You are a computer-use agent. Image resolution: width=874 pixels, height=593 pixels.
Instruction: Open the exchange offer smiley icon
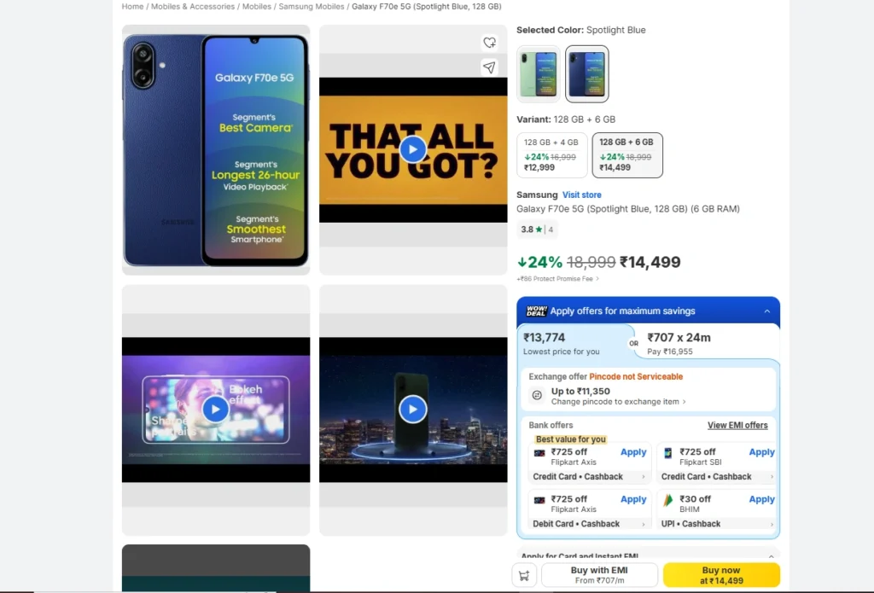[537, 395]
